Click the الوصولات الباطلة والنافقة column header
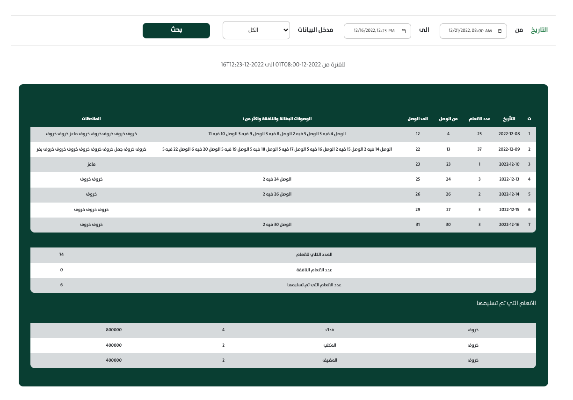The height and width of the screenshot is (400, 573). pos(277,119)
